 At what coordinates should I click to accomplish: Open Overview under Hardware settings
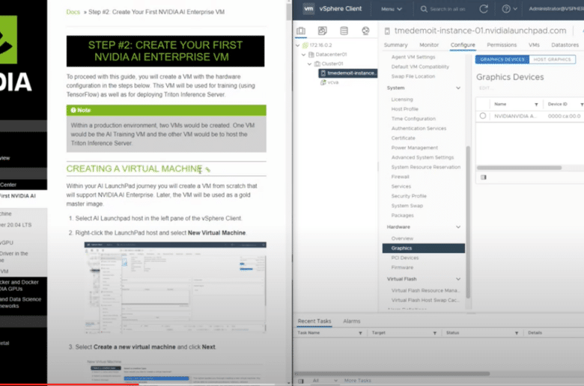(x=402, y=238)
